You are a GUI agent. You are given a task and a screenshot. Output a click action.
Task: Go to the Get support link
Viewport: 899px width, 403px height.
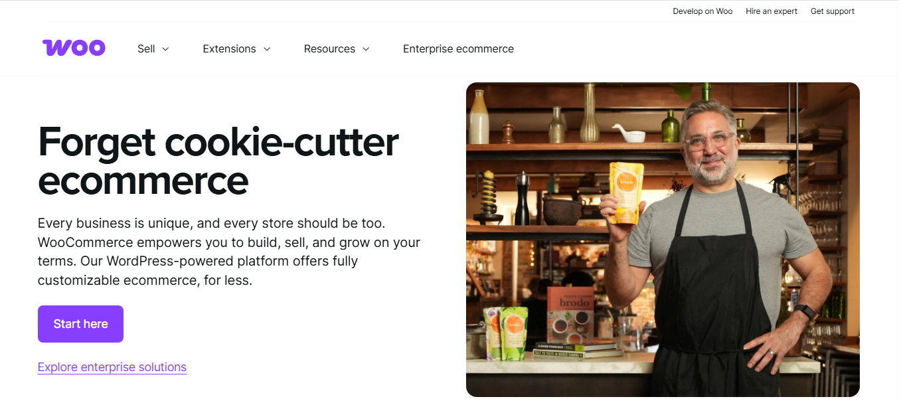833,11
